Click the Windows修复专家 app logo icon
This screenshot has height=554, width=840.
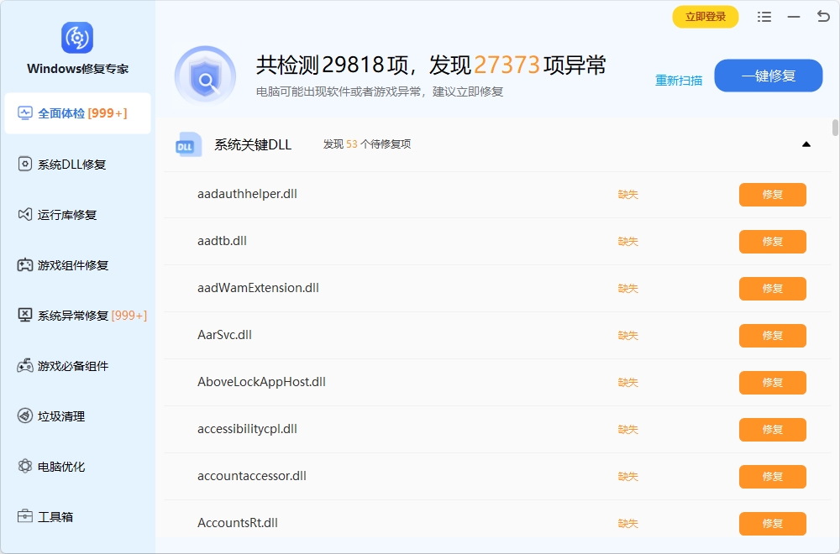[77, 38]
